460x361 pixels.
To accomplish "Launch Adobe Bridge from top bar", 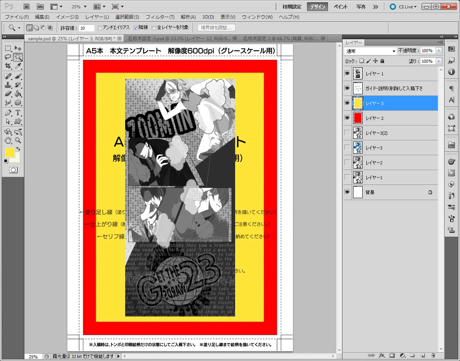I will [x=27, y=6].
